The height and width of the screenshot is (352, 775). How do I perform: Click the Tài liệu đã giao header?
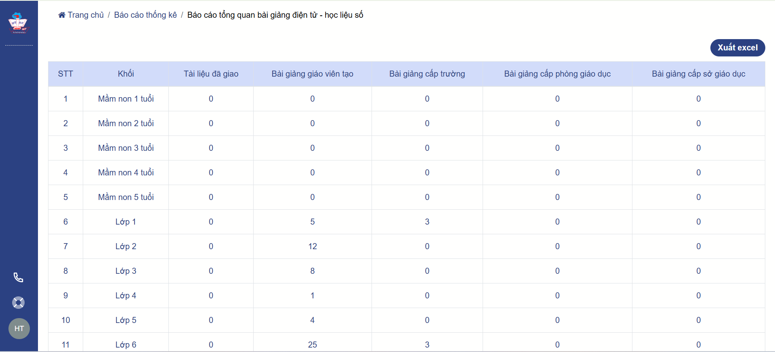(211, 74)
